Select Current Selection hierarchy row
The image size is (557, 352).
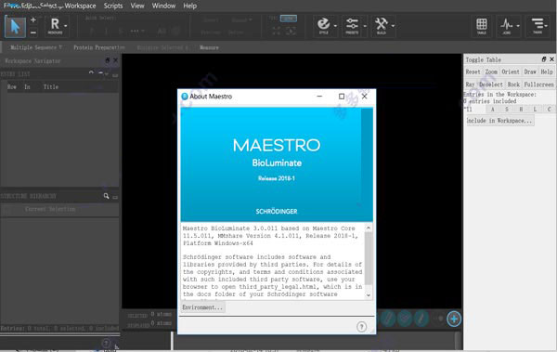59,209
